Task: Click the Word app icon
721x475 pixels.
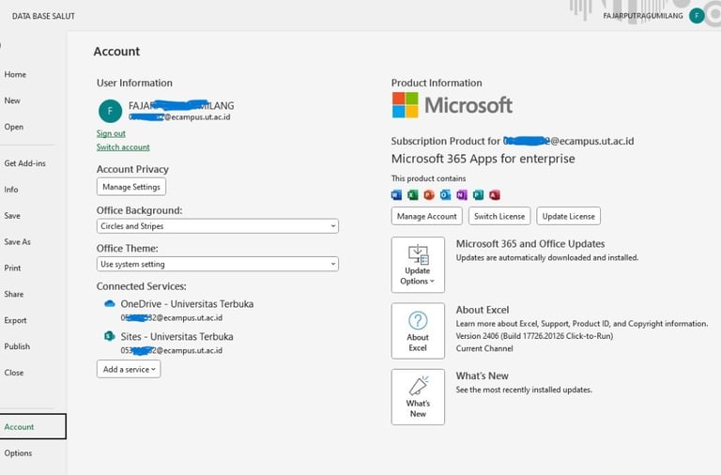Action: 396,195
